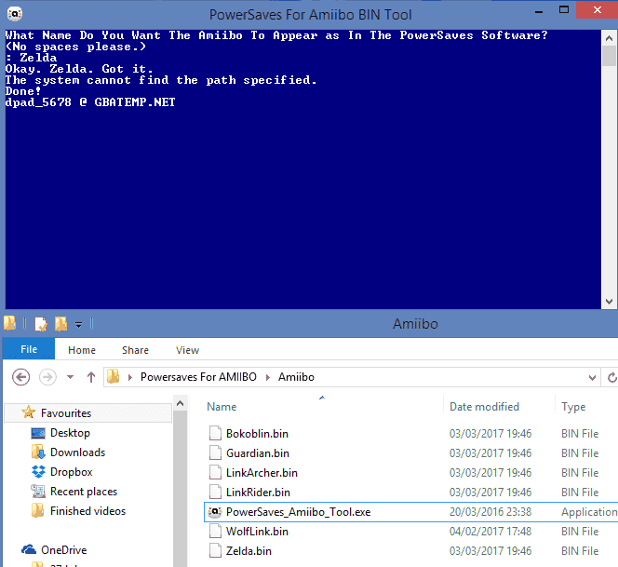
Task: Click the Recent places icon
Action: pyautogui.click(x=38, y=492)
